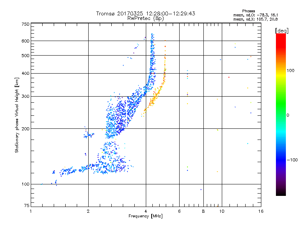Click the '500' y-axis tick label

click(26, 56)
